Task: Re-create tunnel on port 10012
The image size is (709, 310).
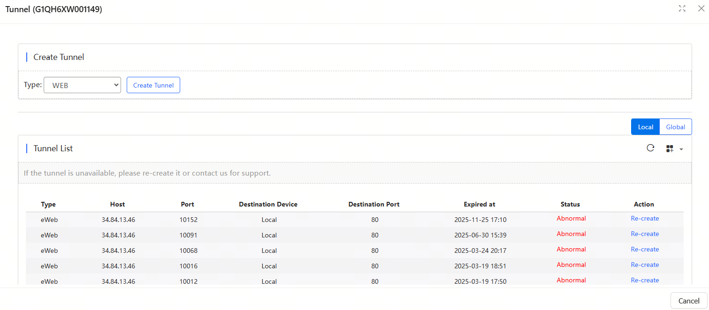Action: coord(645,280)
